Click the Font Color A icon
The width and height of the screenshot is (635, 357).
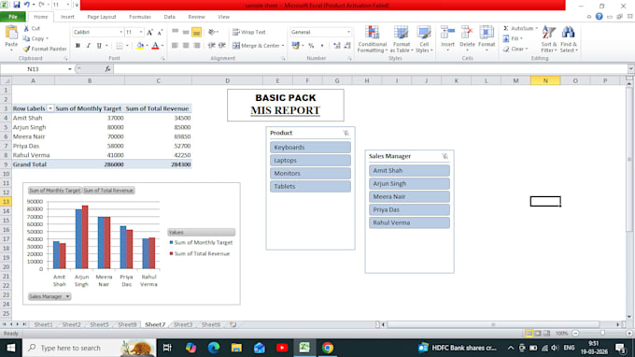(x=155, y=46)
